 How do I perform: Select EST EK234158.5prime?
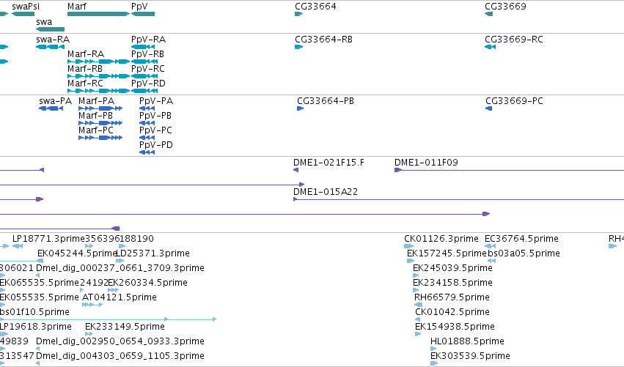452,283
